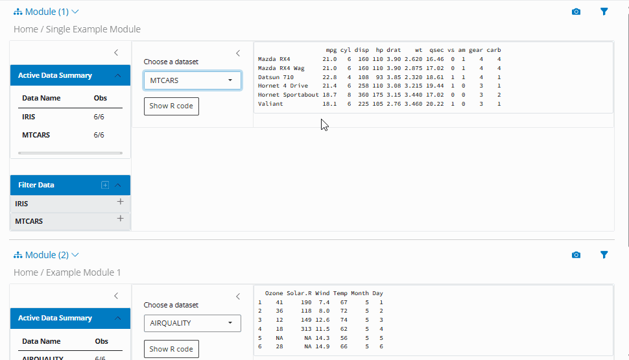Collapse the Active Data Summary panel in Module (1)

coord(117,75)
